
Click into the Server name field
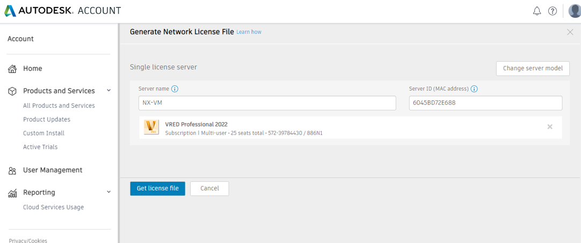[267, 103]
